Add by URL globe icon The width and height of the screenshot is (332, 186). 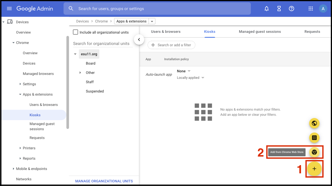(314, 123)
